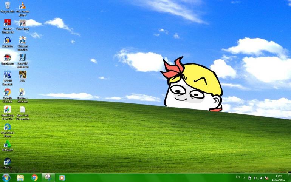Open the Project Shortcut folder icon
Viewport: 291px width, 182px height.
point(23,96)
